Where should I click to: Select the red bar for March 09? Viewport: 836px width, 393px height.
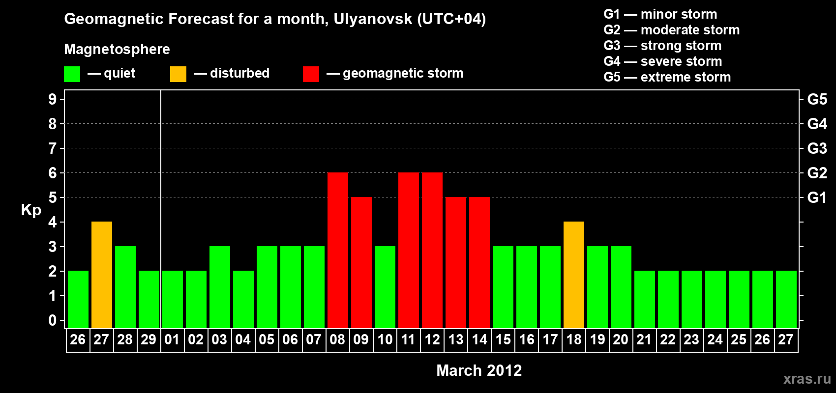(x=361, y=262)
